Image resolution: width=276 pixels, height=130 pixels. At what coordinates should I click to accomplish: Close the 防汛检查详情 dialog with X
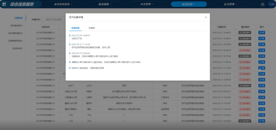[206, 17]
